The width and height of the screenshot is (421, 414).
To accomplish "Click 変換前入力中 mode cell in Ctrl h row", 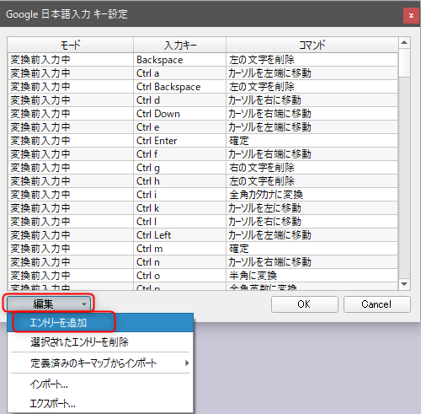I will click(71, 181).
